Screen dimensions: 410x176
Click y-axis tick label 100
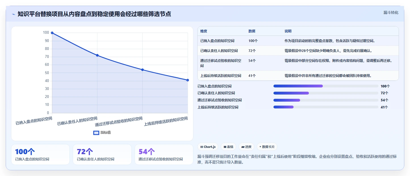[46, 33]
